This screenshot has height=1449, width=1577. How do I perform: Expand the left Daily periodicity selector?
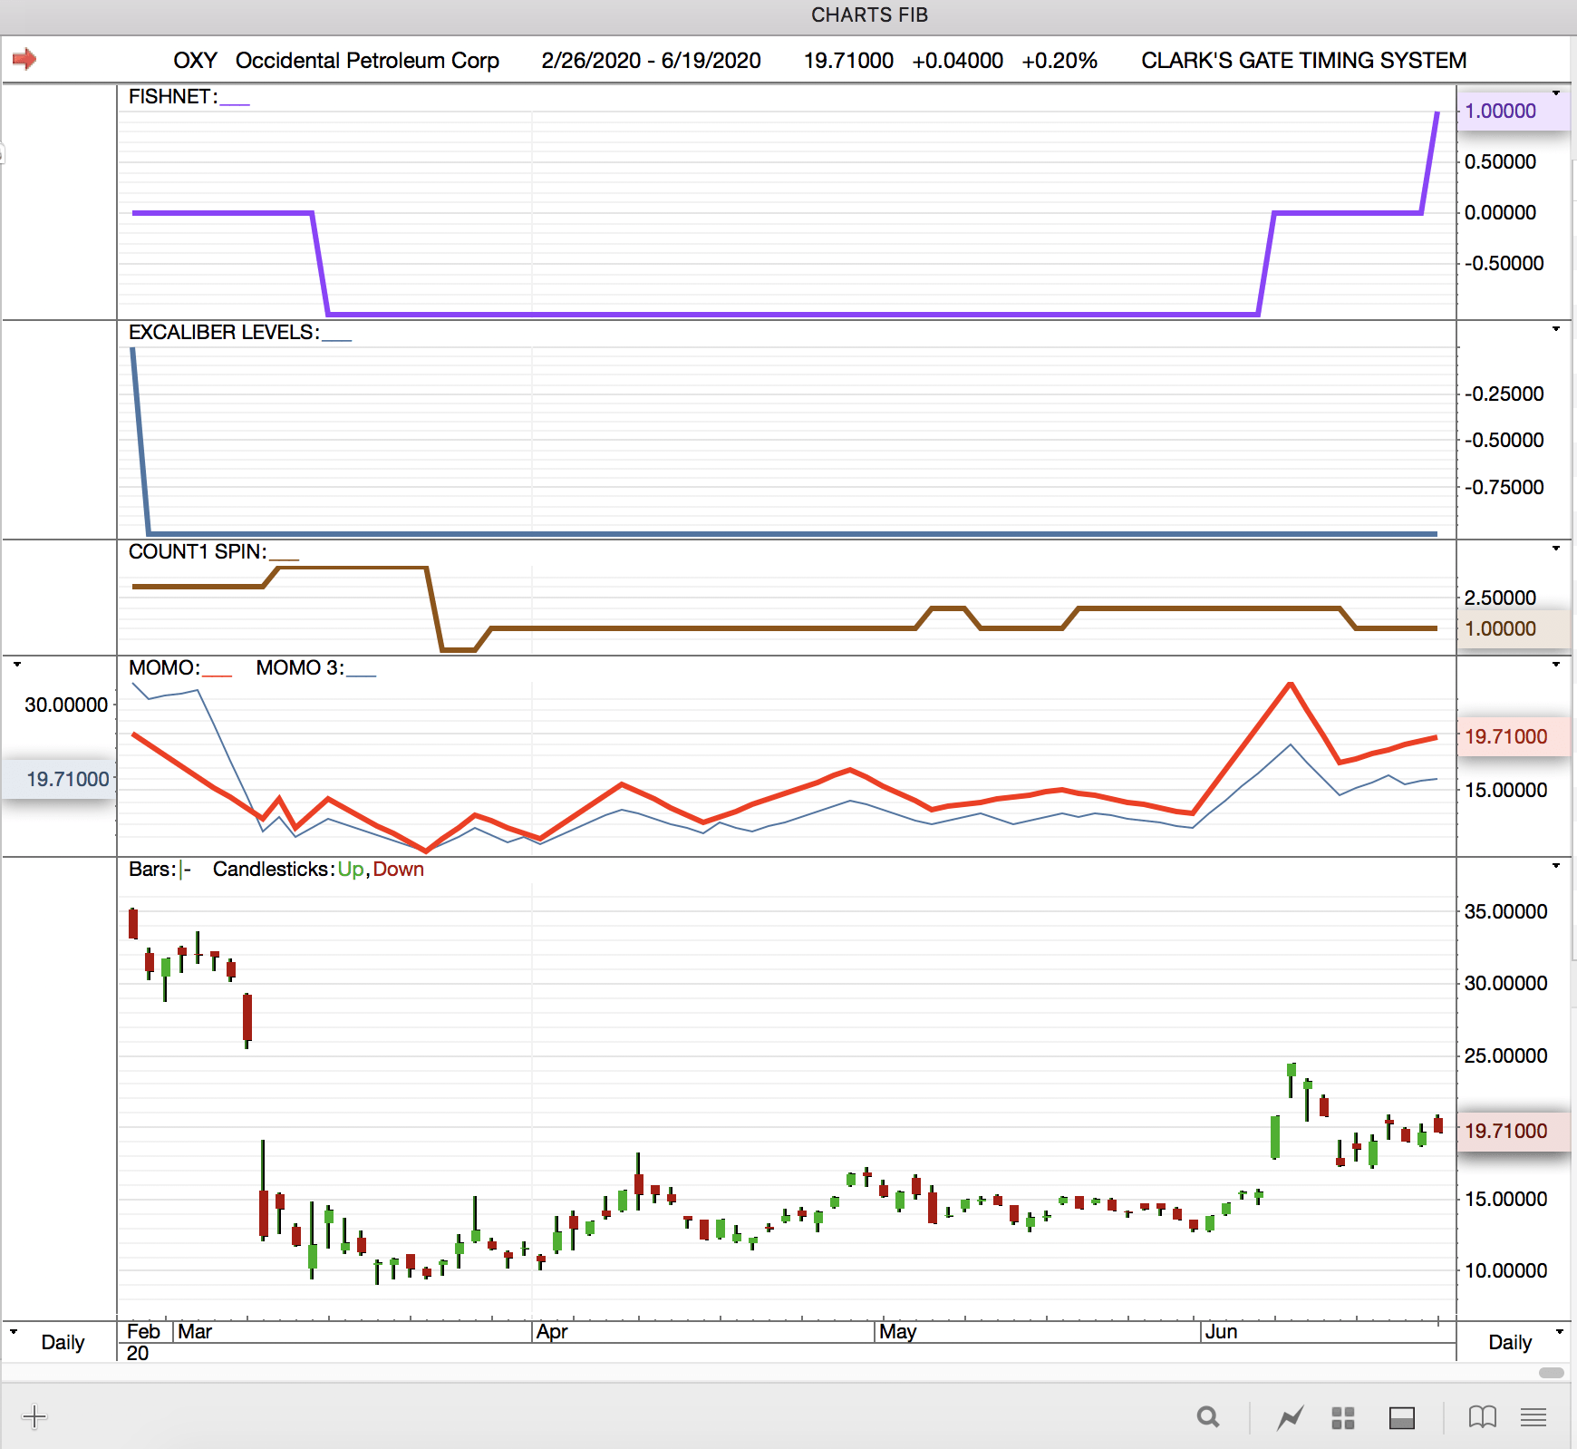[x=14, y=1332]
